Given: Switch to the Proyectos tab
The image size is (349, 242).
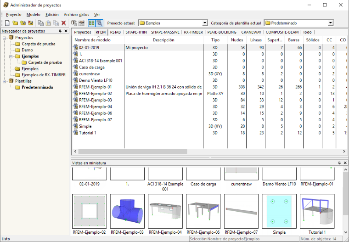Looking at the screenshot, I should (x=83, y=32).
